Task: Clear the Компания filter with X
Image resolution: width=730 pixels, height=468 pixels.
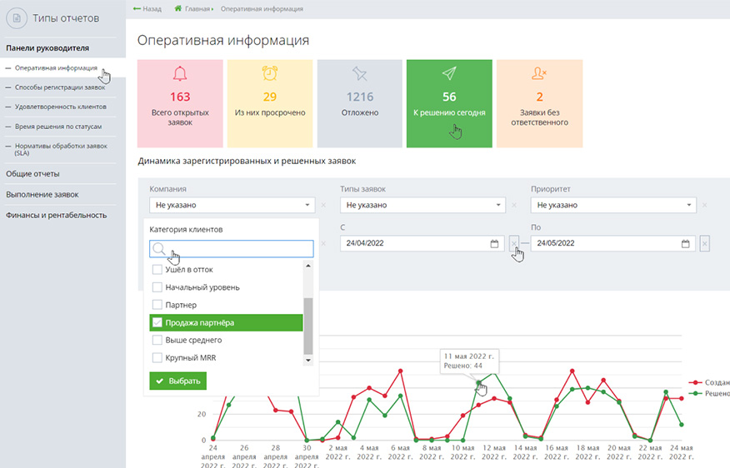Action: (323, 205)
